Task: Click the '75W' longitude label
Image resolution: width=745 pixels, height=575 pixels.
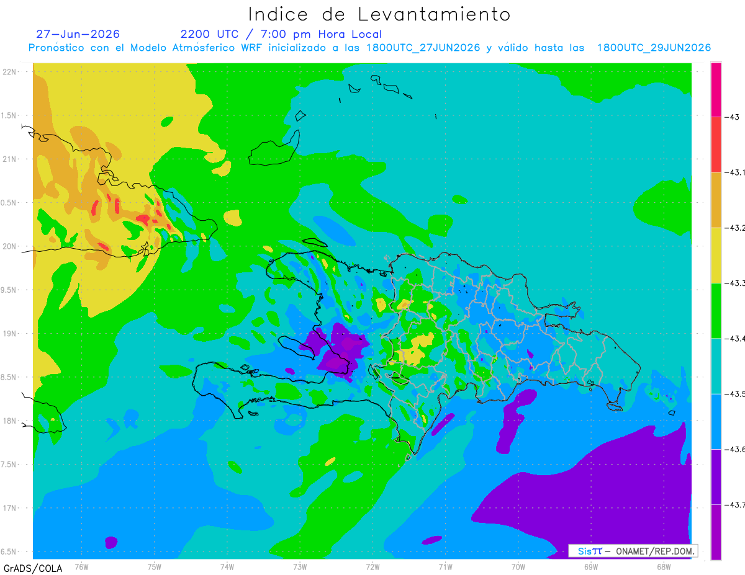Action: 155,567
